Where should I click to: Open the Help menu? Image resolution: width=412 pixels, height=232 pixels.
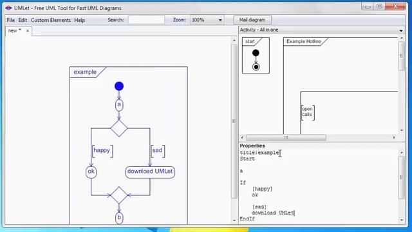pos(79,20)
